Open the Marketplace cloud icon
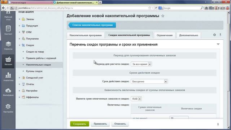The image size is (231, 130). coord(8,92)
